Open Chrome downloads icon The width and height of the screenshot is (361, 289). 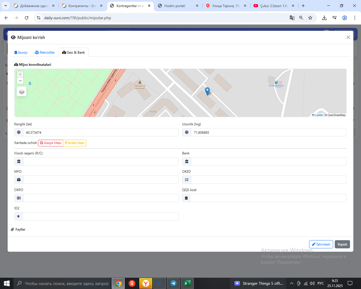pyautogui.click(x=324, y=18)
